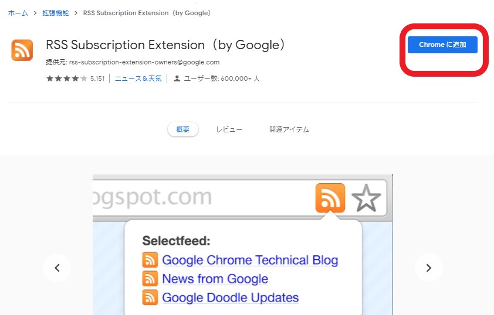Screen dimensions: 494x315
Task: Open the ニュース＆天気 category link
Action: coord(138,78)
